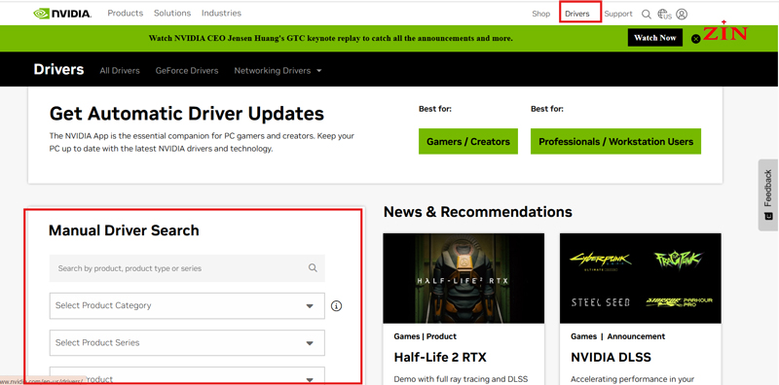Click the Games | Product label
Image resolution: width=779 pixels, height=385 pixels.
click(425, 336)
